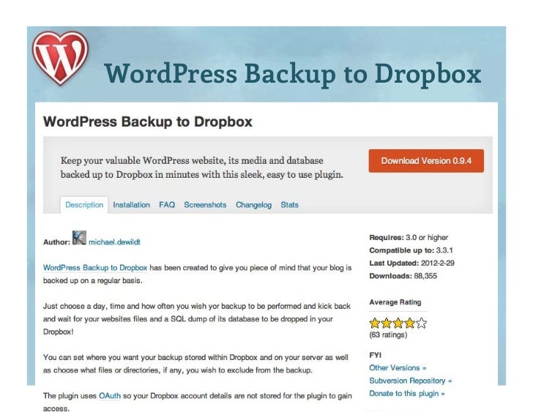Follow the WordPress Backup to Dropbox link
This screenshot has height=412, width=533.
pos(95,268)
